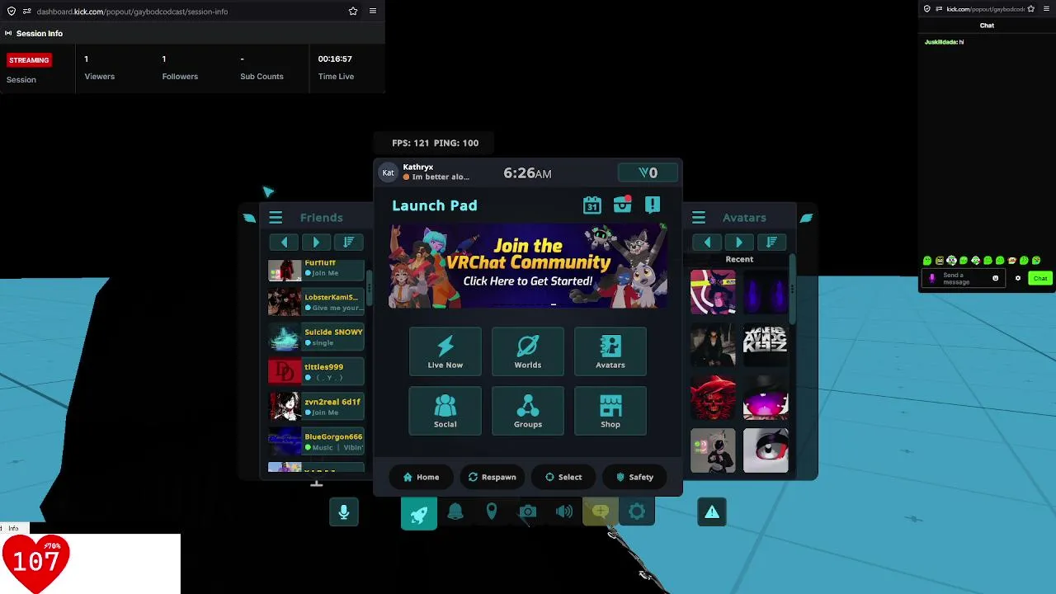Select the dark hooded figure avatar
The width and height of the screenshot is (1056, 594).
click(713, 345)
